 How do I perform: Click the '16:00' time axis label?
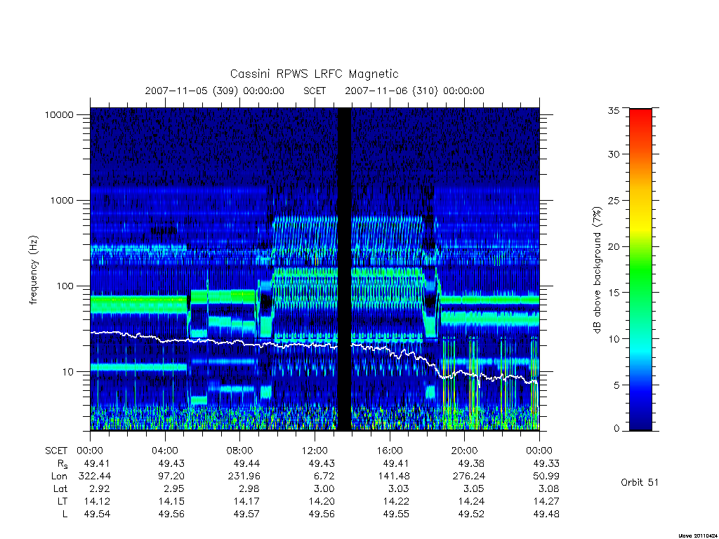pyautogui.click(x=389, y=451)
